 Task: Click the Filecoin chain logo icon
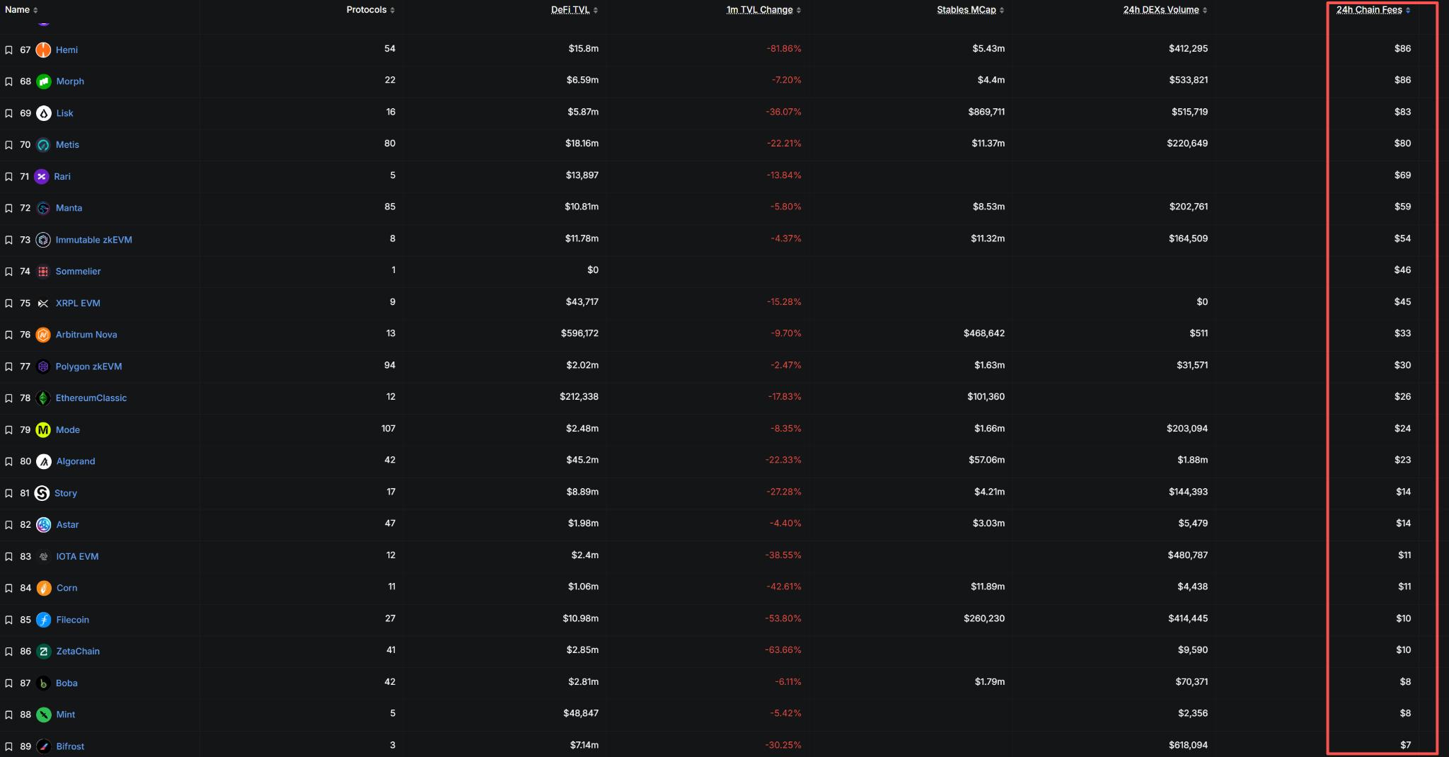(43, 620)
